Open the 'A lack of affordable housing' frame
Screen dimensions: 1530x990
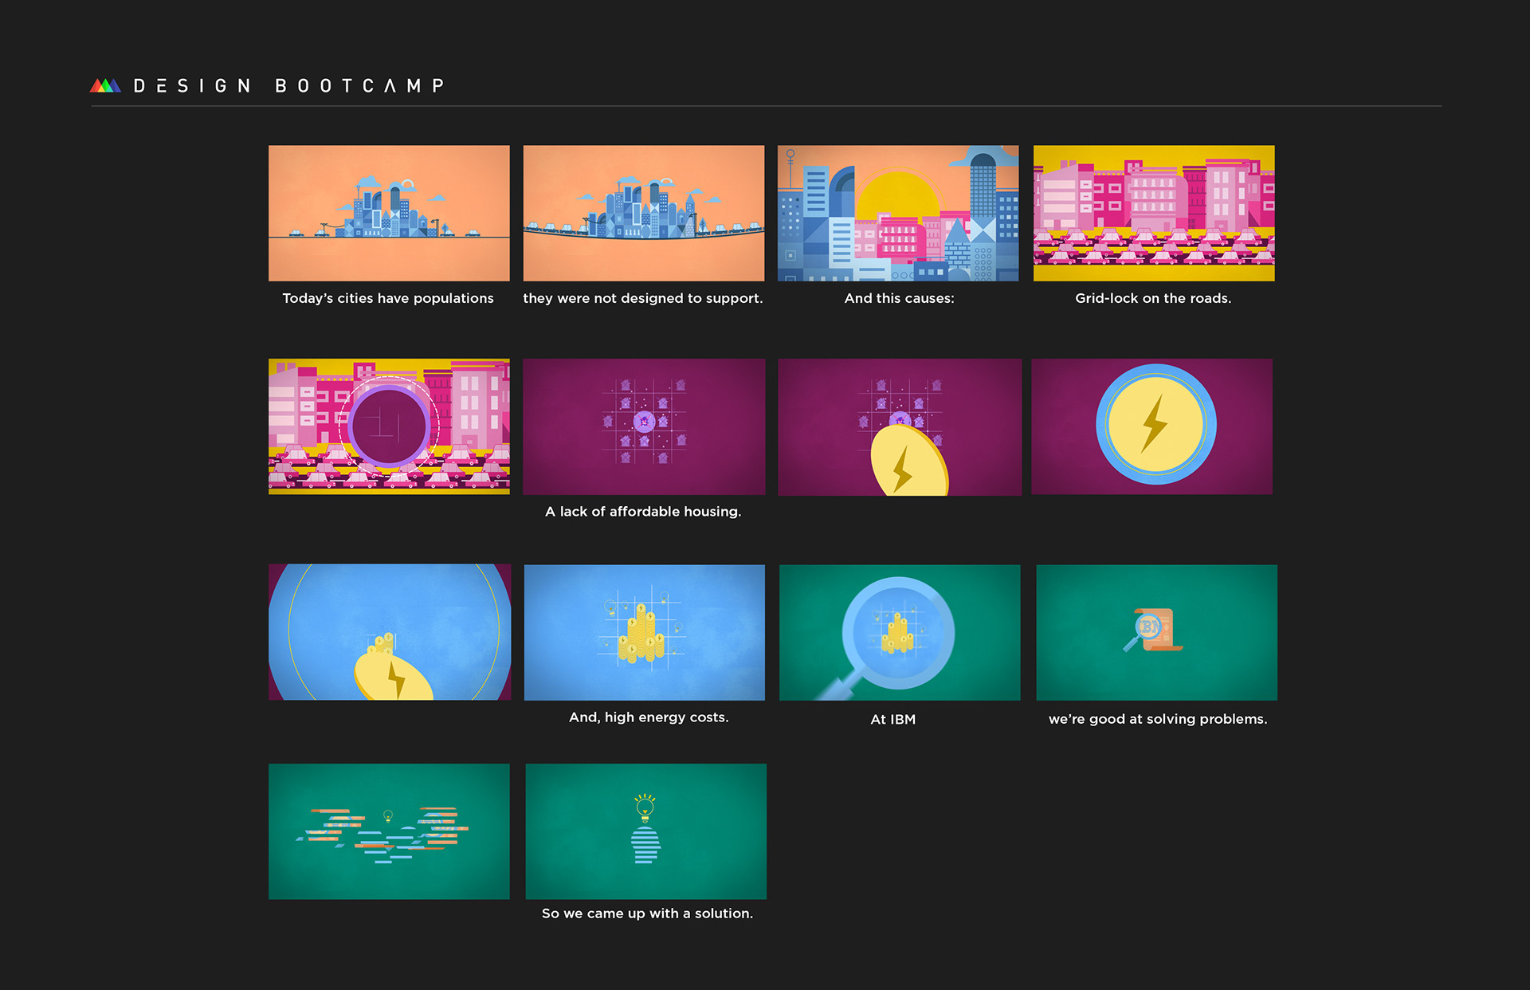pos(643,426)
